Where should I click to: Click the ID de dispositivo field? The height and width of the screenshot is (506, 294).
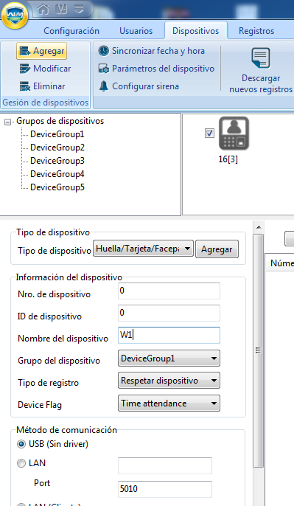169,313
